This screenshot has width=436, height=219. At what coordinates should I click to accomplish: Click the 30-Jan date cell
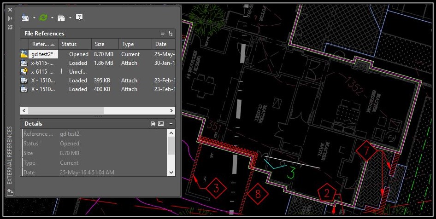click(x=165, y=63)
